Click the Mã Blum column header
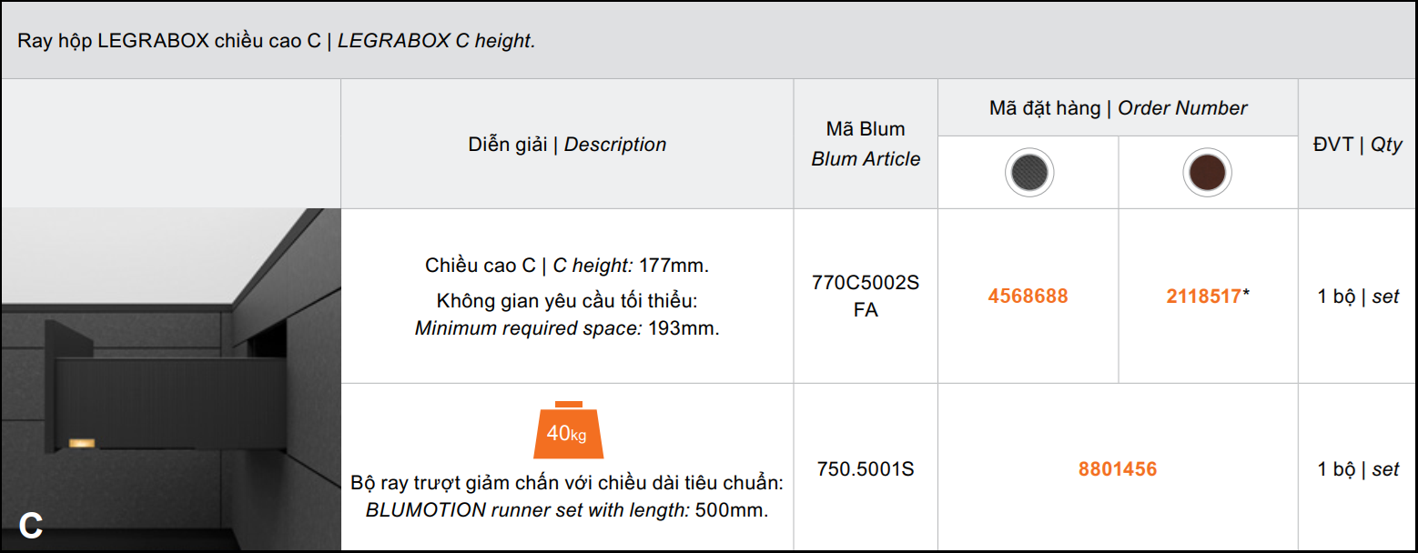The height and width of the screenshot is (553, 1418). 866,144
